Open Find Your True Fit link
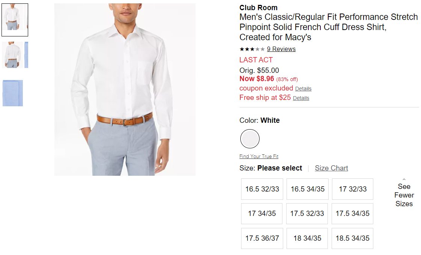The width and height of the screenshot is (421, 255). [x=259, y=156]
